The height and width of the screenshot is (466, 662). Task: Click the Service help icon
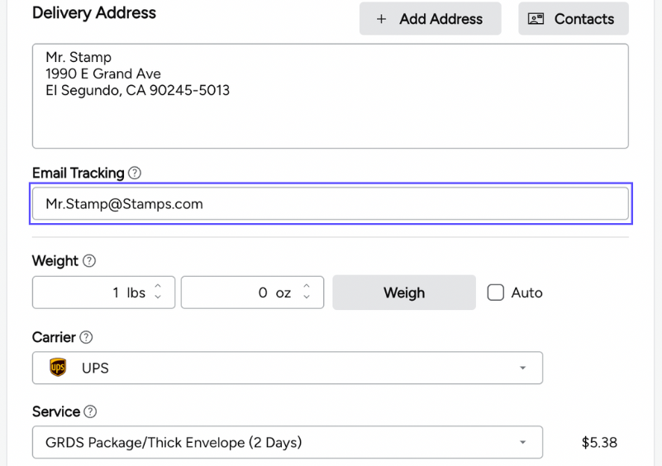pos(91,411)
